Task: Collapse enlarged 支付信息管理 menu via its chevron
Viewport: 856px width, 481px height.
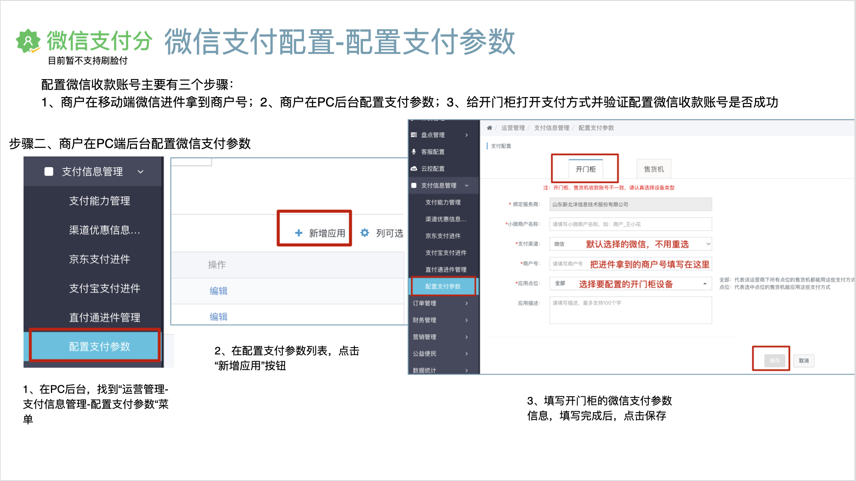Action: click(x=141, y=171)
